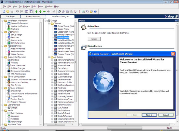This screenshot has width=179, height=131.
Task: Click the Redo toolbar icon
Action: point(21,11)
